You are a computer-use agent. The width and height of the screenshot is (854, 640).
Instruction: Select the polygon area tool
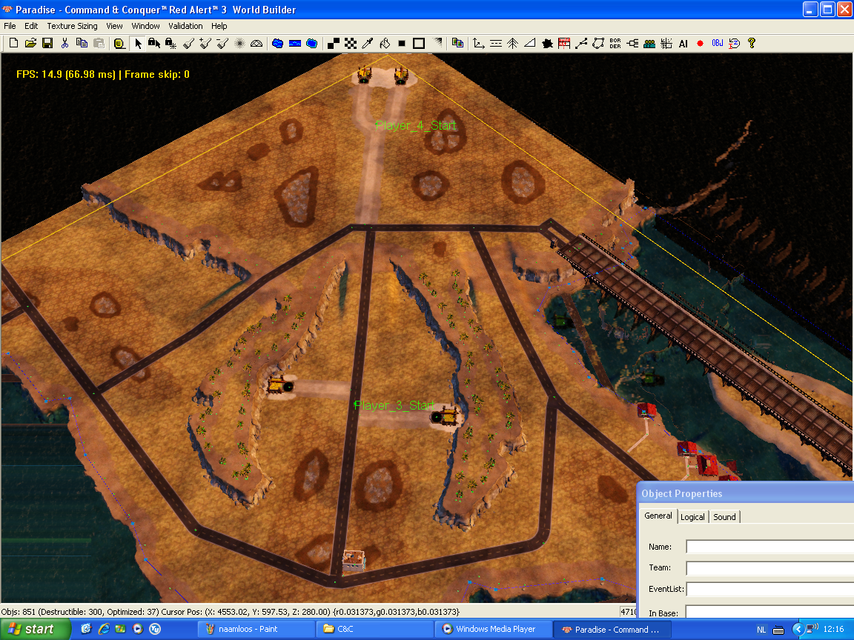point(598,43)
